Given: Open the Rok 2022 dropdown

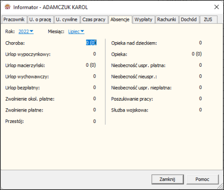Looking at the screenshot, I should 26,31.
